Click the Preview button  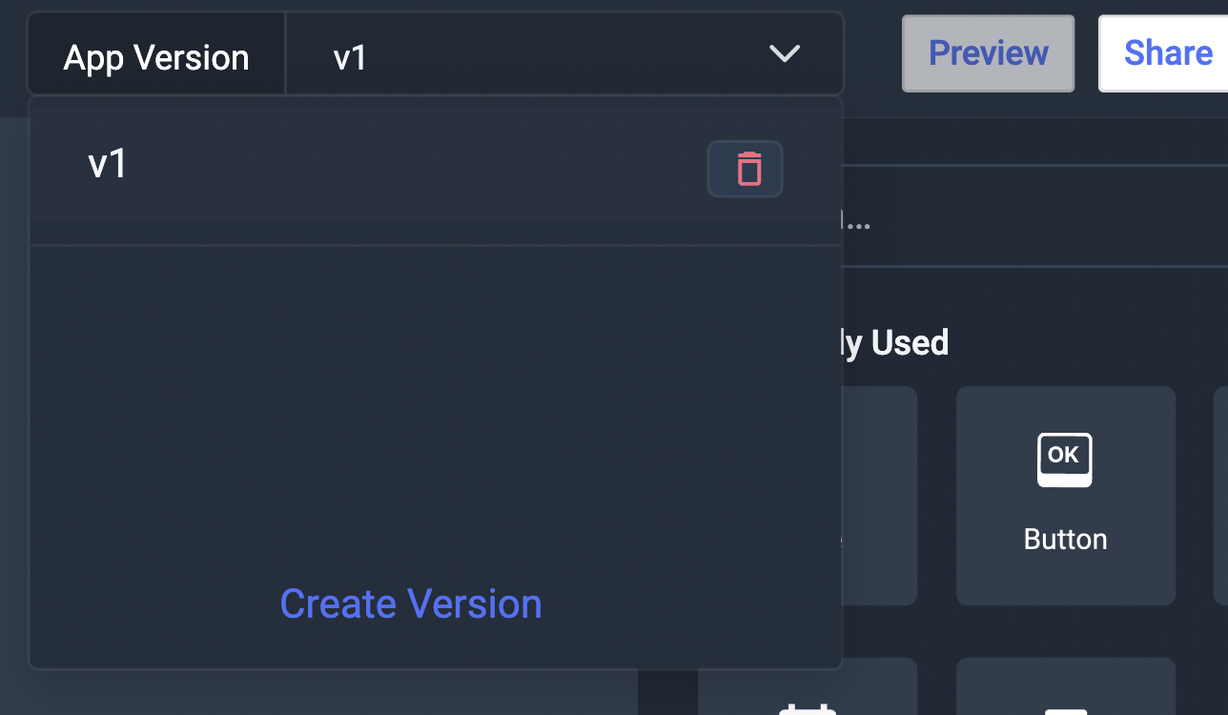tap(988, 53)
